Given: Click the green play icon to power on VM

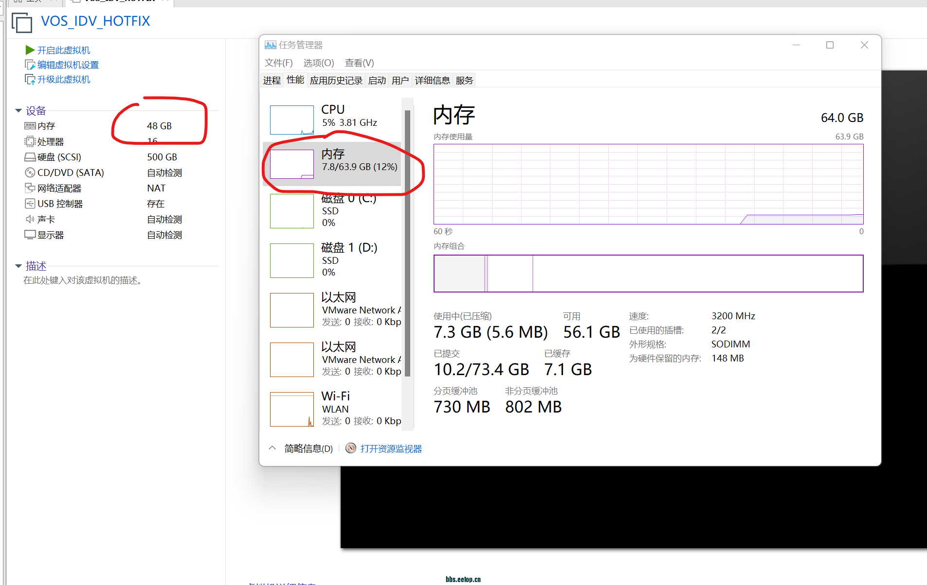Looking at the screenshot, I should pyautogui.click(x=30, y=50).
